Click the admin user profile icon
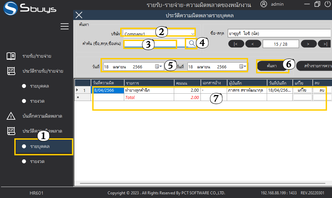Screen dimensions: 332x198 coord(264,4)
